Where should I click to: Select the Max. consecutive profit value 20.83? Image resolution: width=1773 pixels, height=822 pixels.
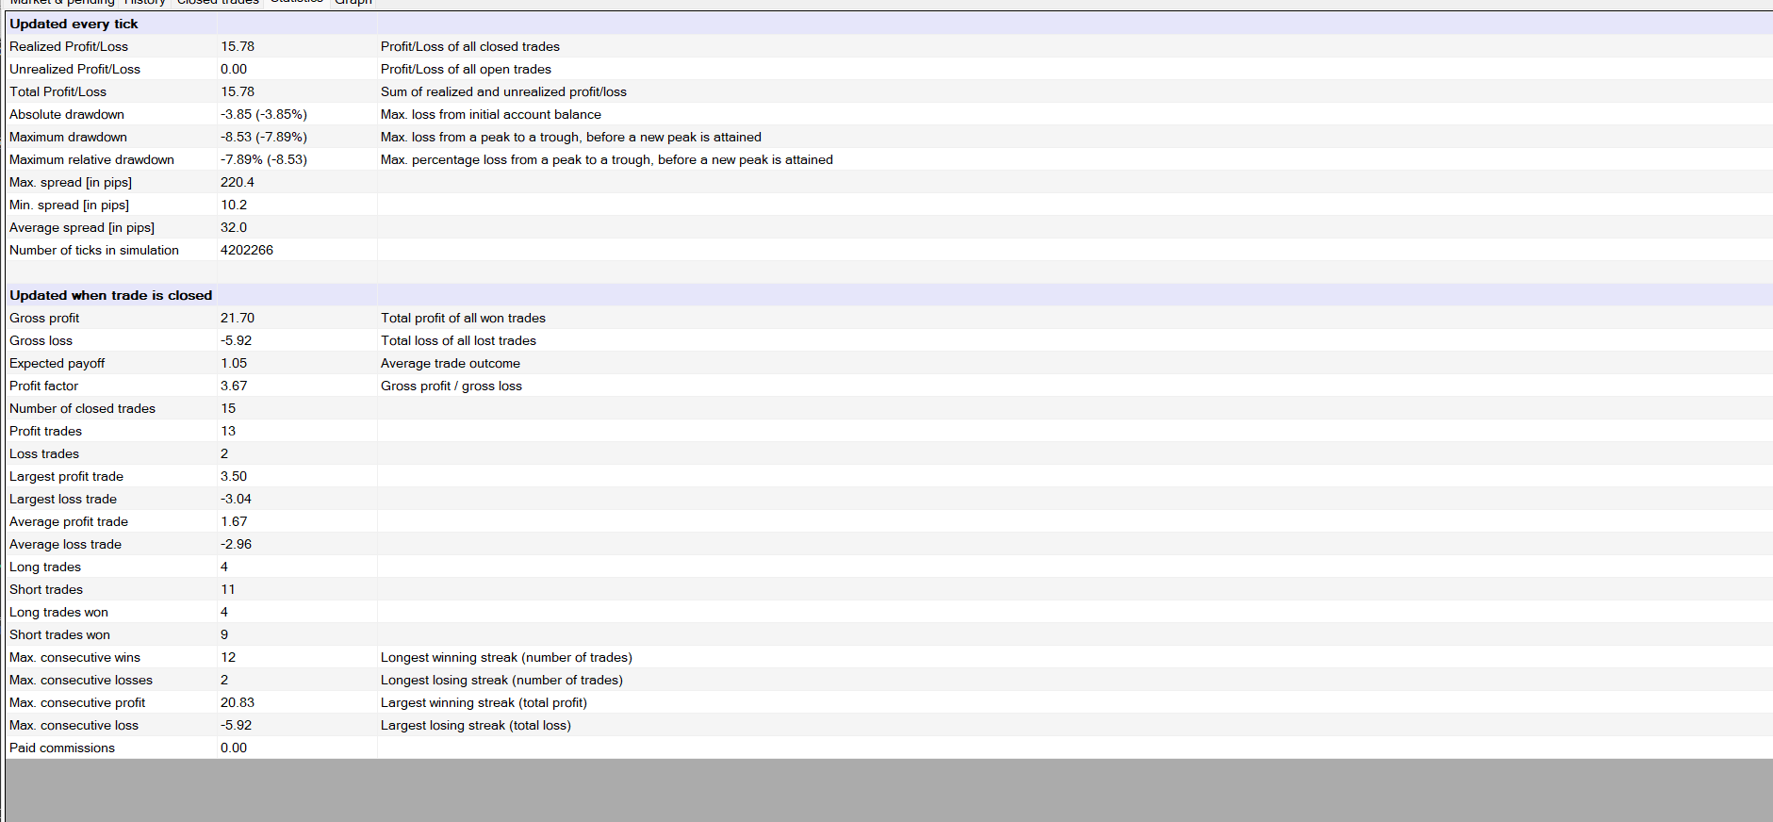pyautogui.click(x=238, y=702)
